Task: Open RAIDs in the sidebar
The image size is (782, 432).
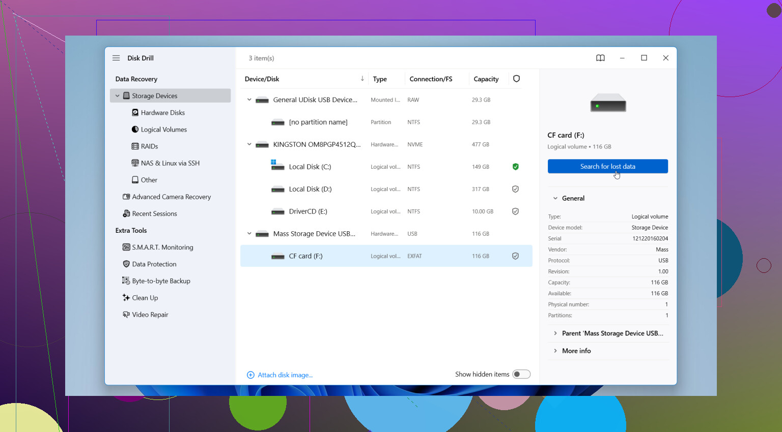Action: click(150, 146)
